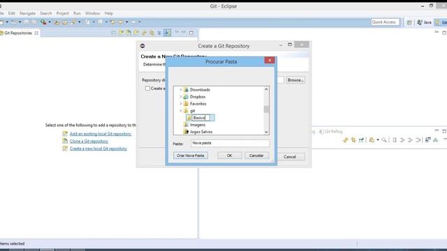Click the Open Perspective icon near Quick Access

[x=409, y=22]
